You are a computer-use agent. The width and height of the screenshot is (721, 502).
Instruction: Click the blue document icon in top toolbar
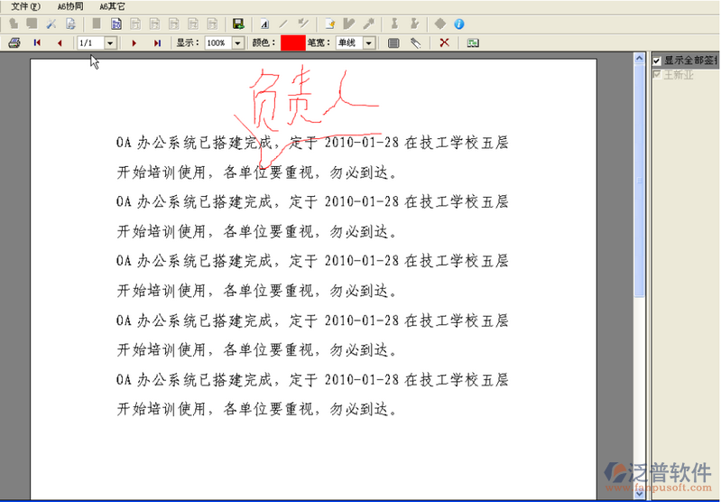click(x=116, y=23)
